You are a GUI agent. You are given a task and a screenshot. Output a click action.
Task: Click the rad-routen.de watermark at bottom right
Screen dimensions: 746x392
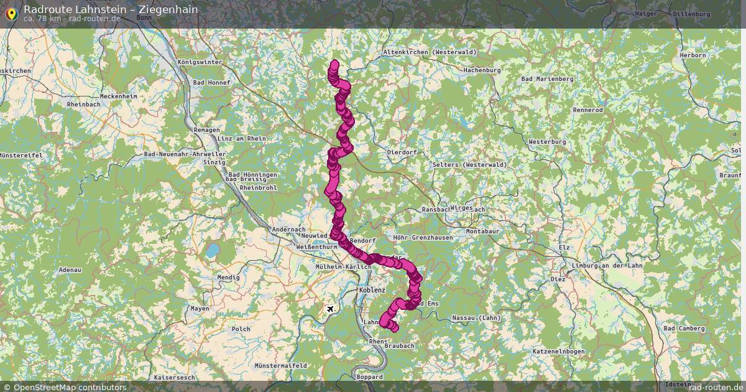click(x=716, y=387)
